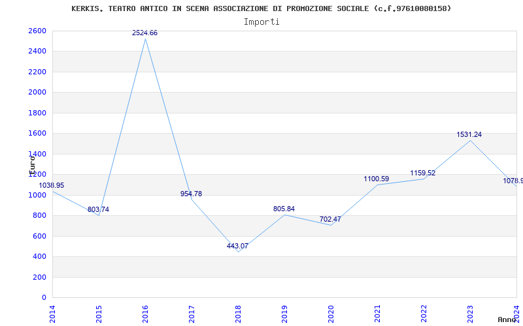Select the 1800 y-axis tick label

point(37,113)
